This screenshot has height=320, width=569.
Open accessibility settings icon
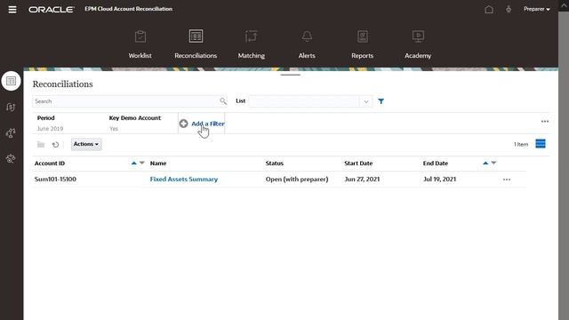pos(509,10)
